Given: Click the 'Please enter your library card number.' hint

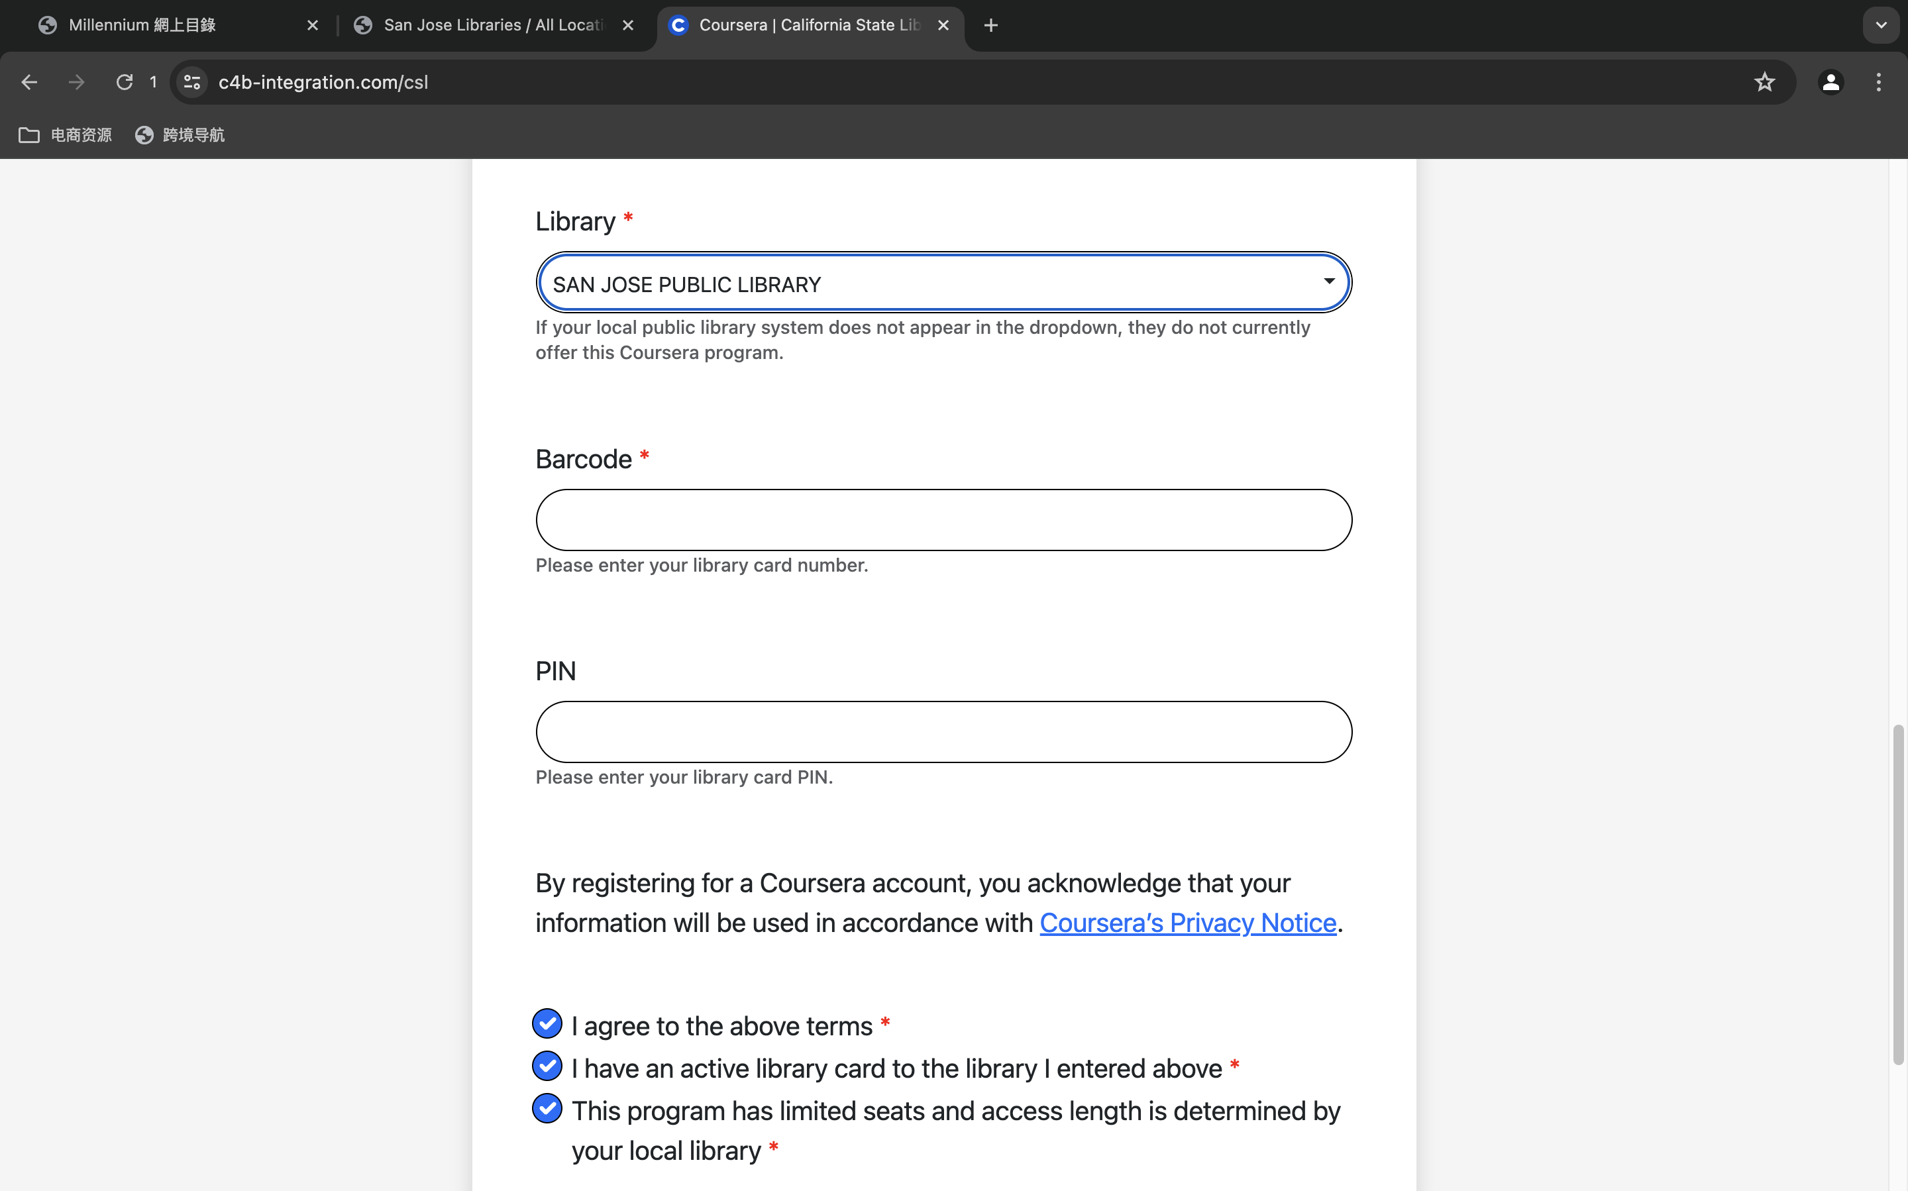Looking at the screenshot, I should click(x=701, y=565).
